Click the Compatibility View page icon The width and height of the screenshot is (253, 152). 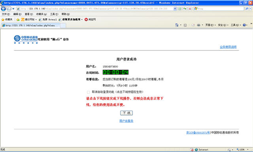point(179,9)
